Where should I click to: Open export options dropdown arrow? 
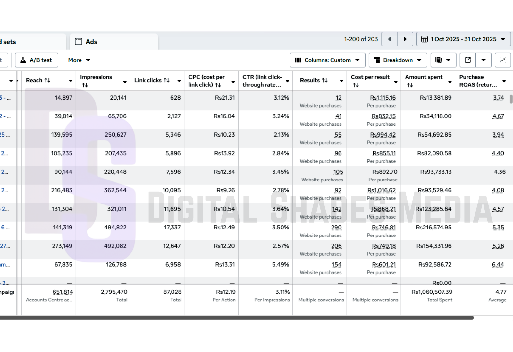pos(484,60)
